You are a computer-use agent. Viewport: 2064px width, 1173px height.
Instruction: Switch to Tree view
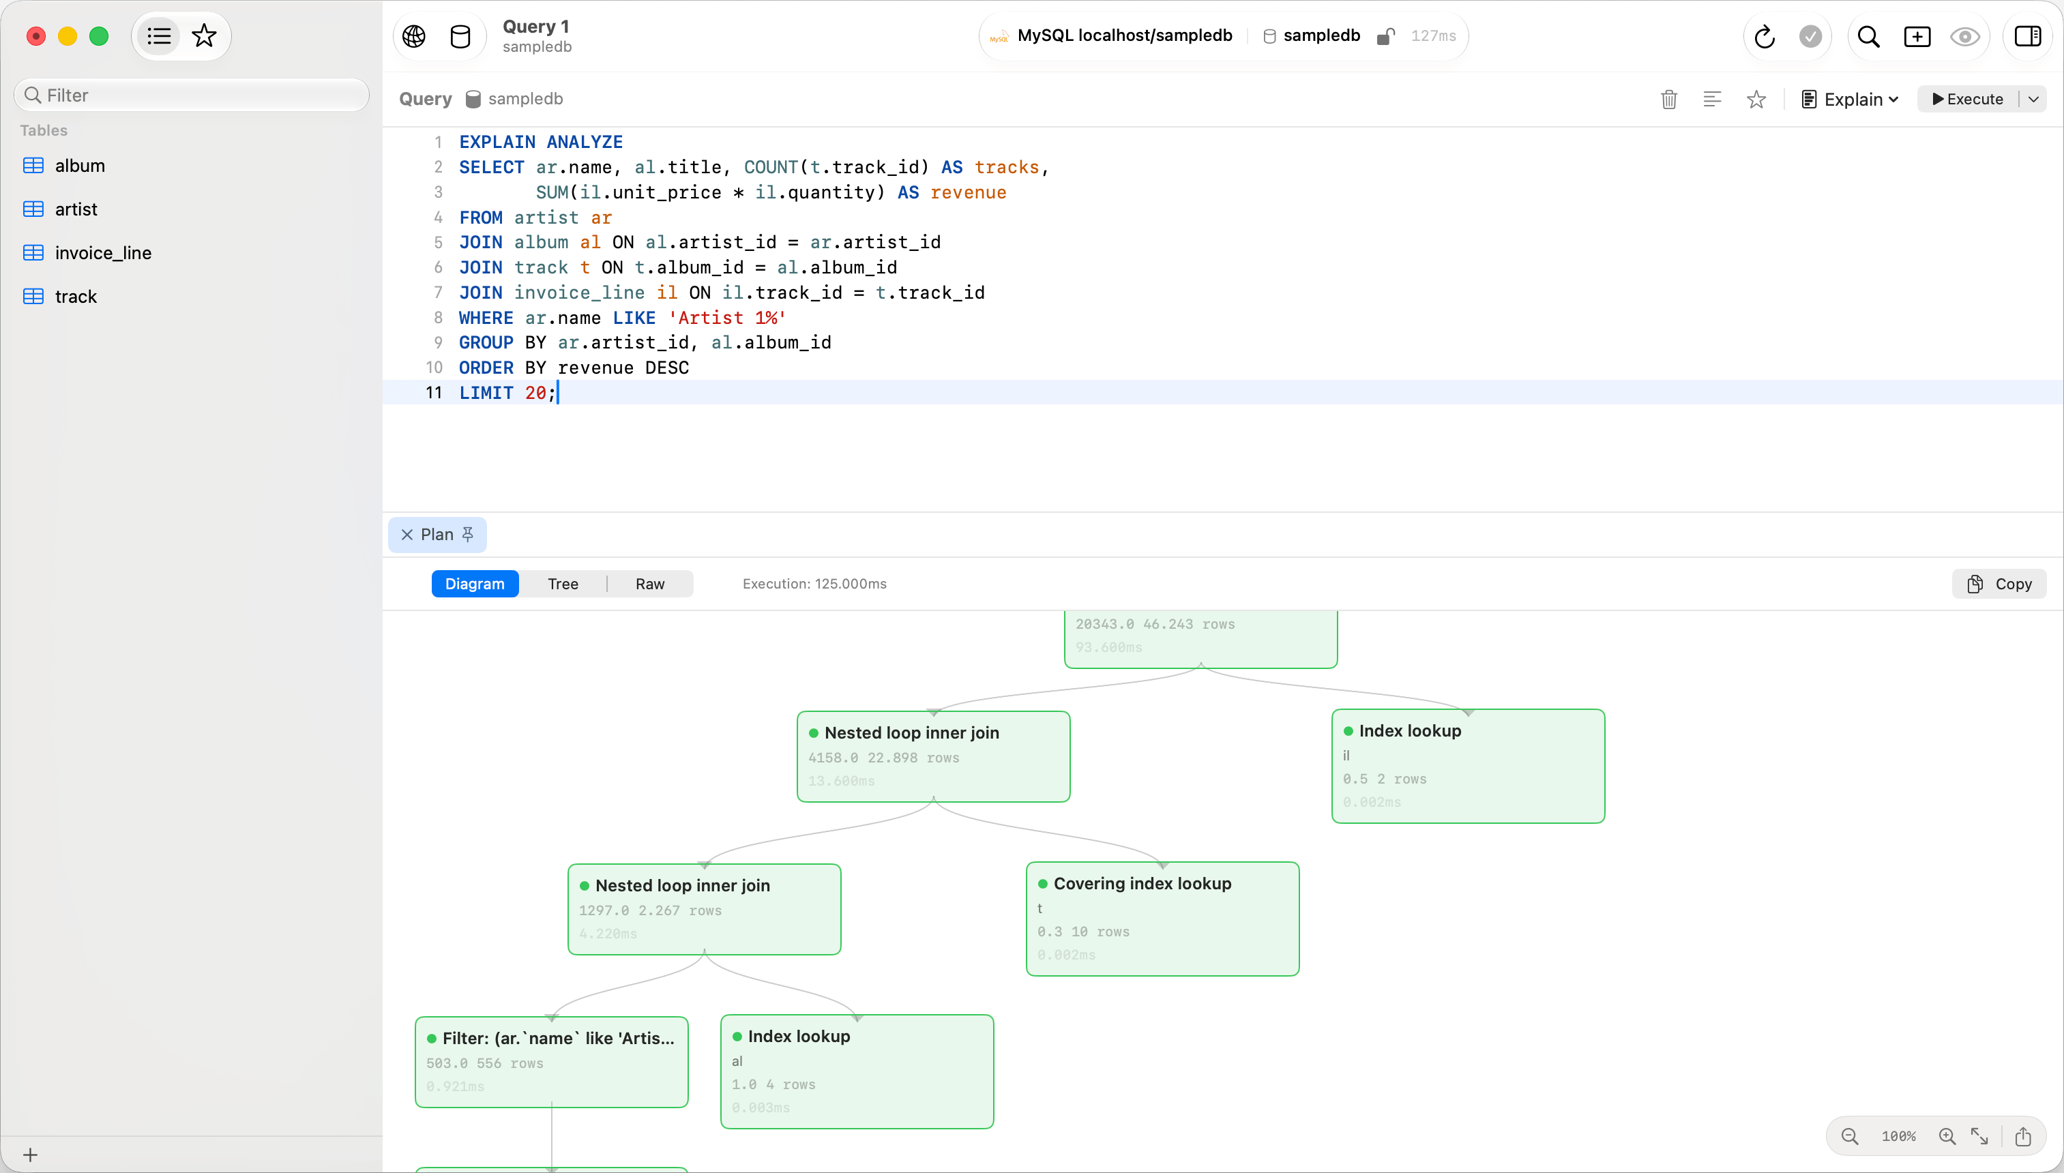coord(563,584)
